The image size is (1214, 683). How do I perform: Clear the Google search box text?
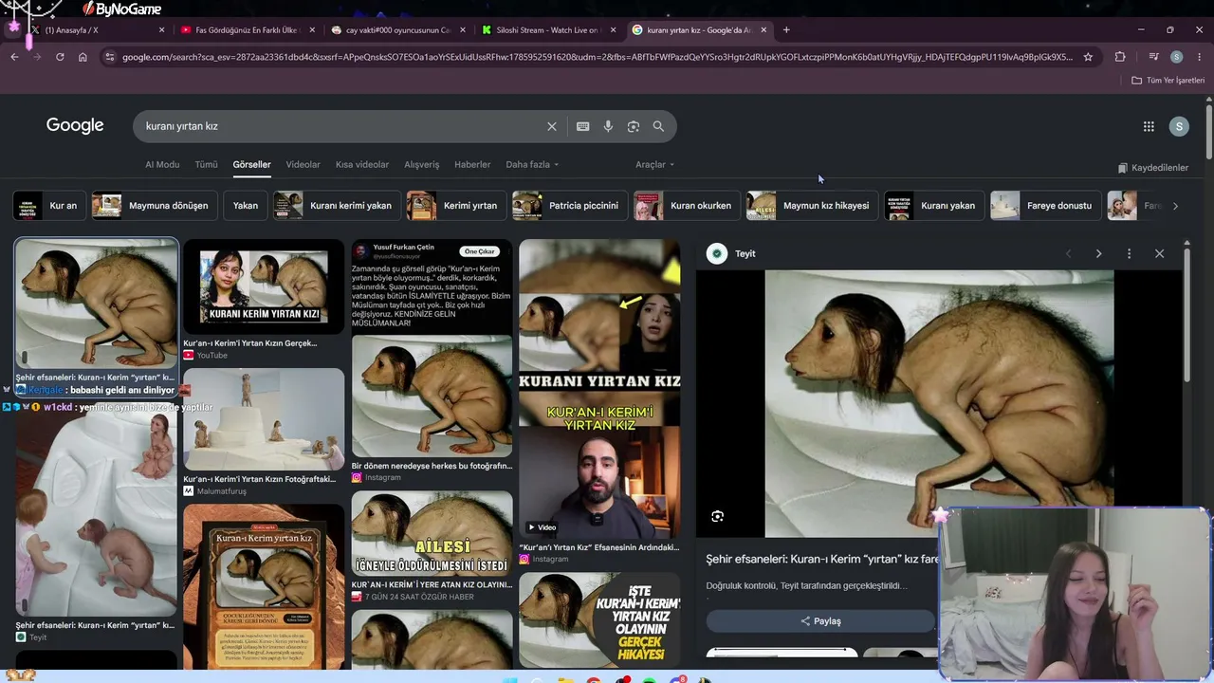[552, 126]
